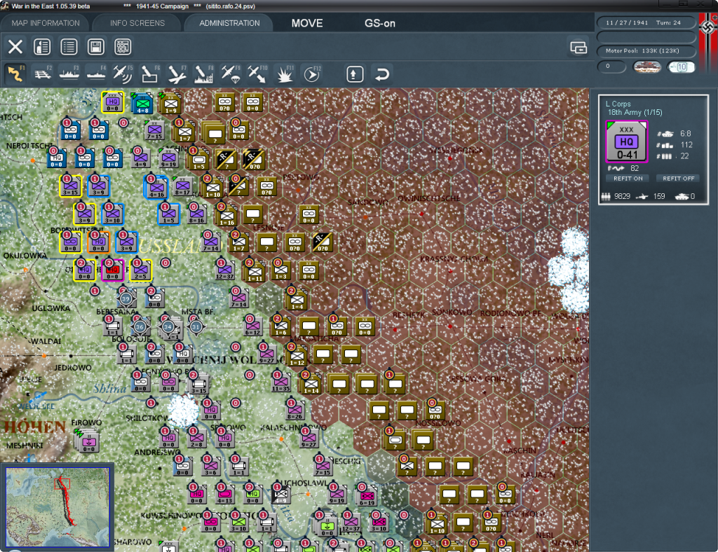Click the window overlay icon near top right

click(578, 47)
